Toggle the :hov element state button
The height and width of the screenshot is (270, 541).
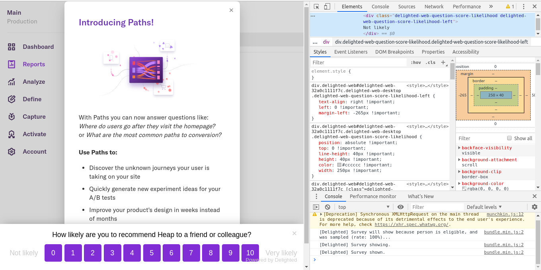[x=416, y=62]
